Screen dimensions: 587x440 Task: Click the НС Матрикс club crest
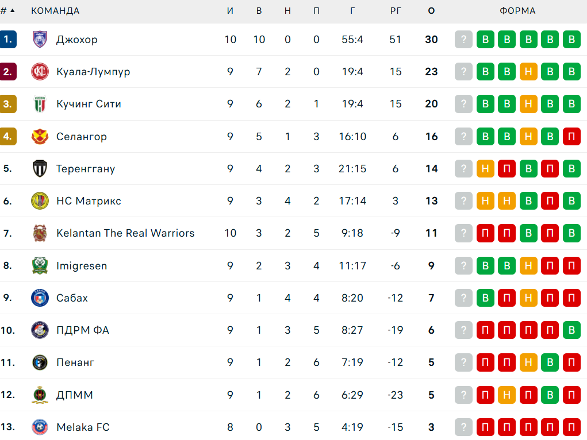point(40,201)
